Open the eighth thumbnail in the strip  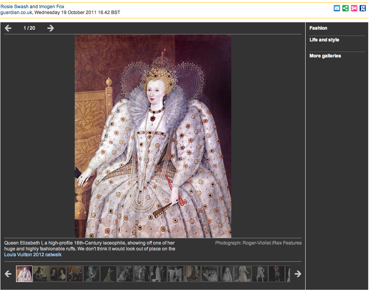142,274
